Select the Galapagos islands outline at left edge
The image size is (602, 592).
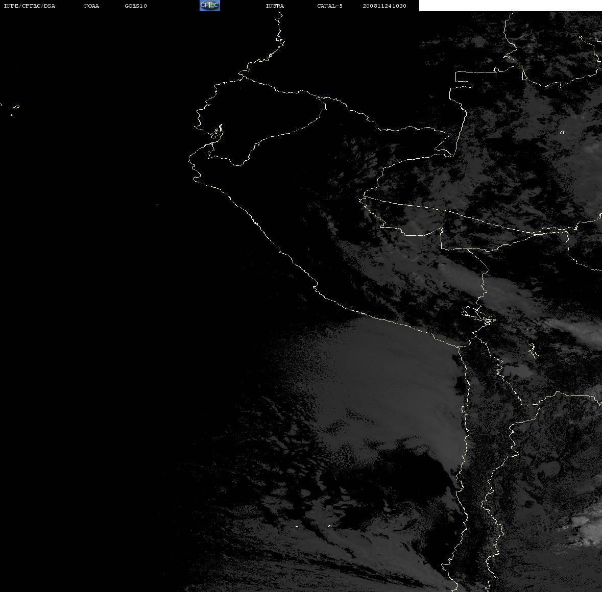point(12,109)
